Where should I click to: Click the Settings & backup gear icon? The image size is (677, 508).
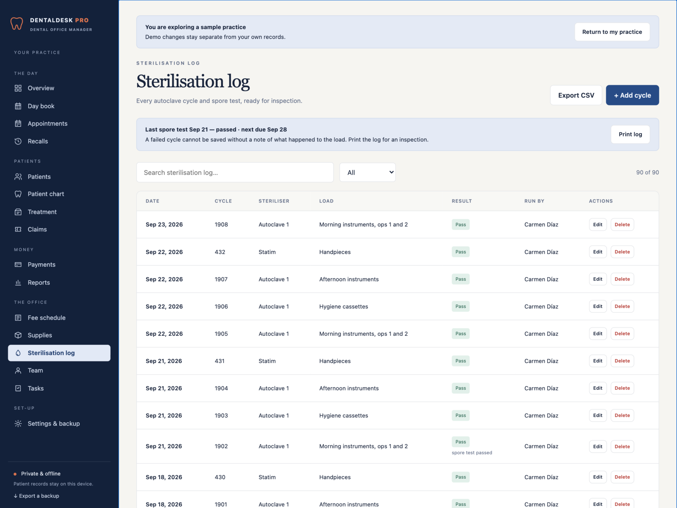(x=18, y=423)
